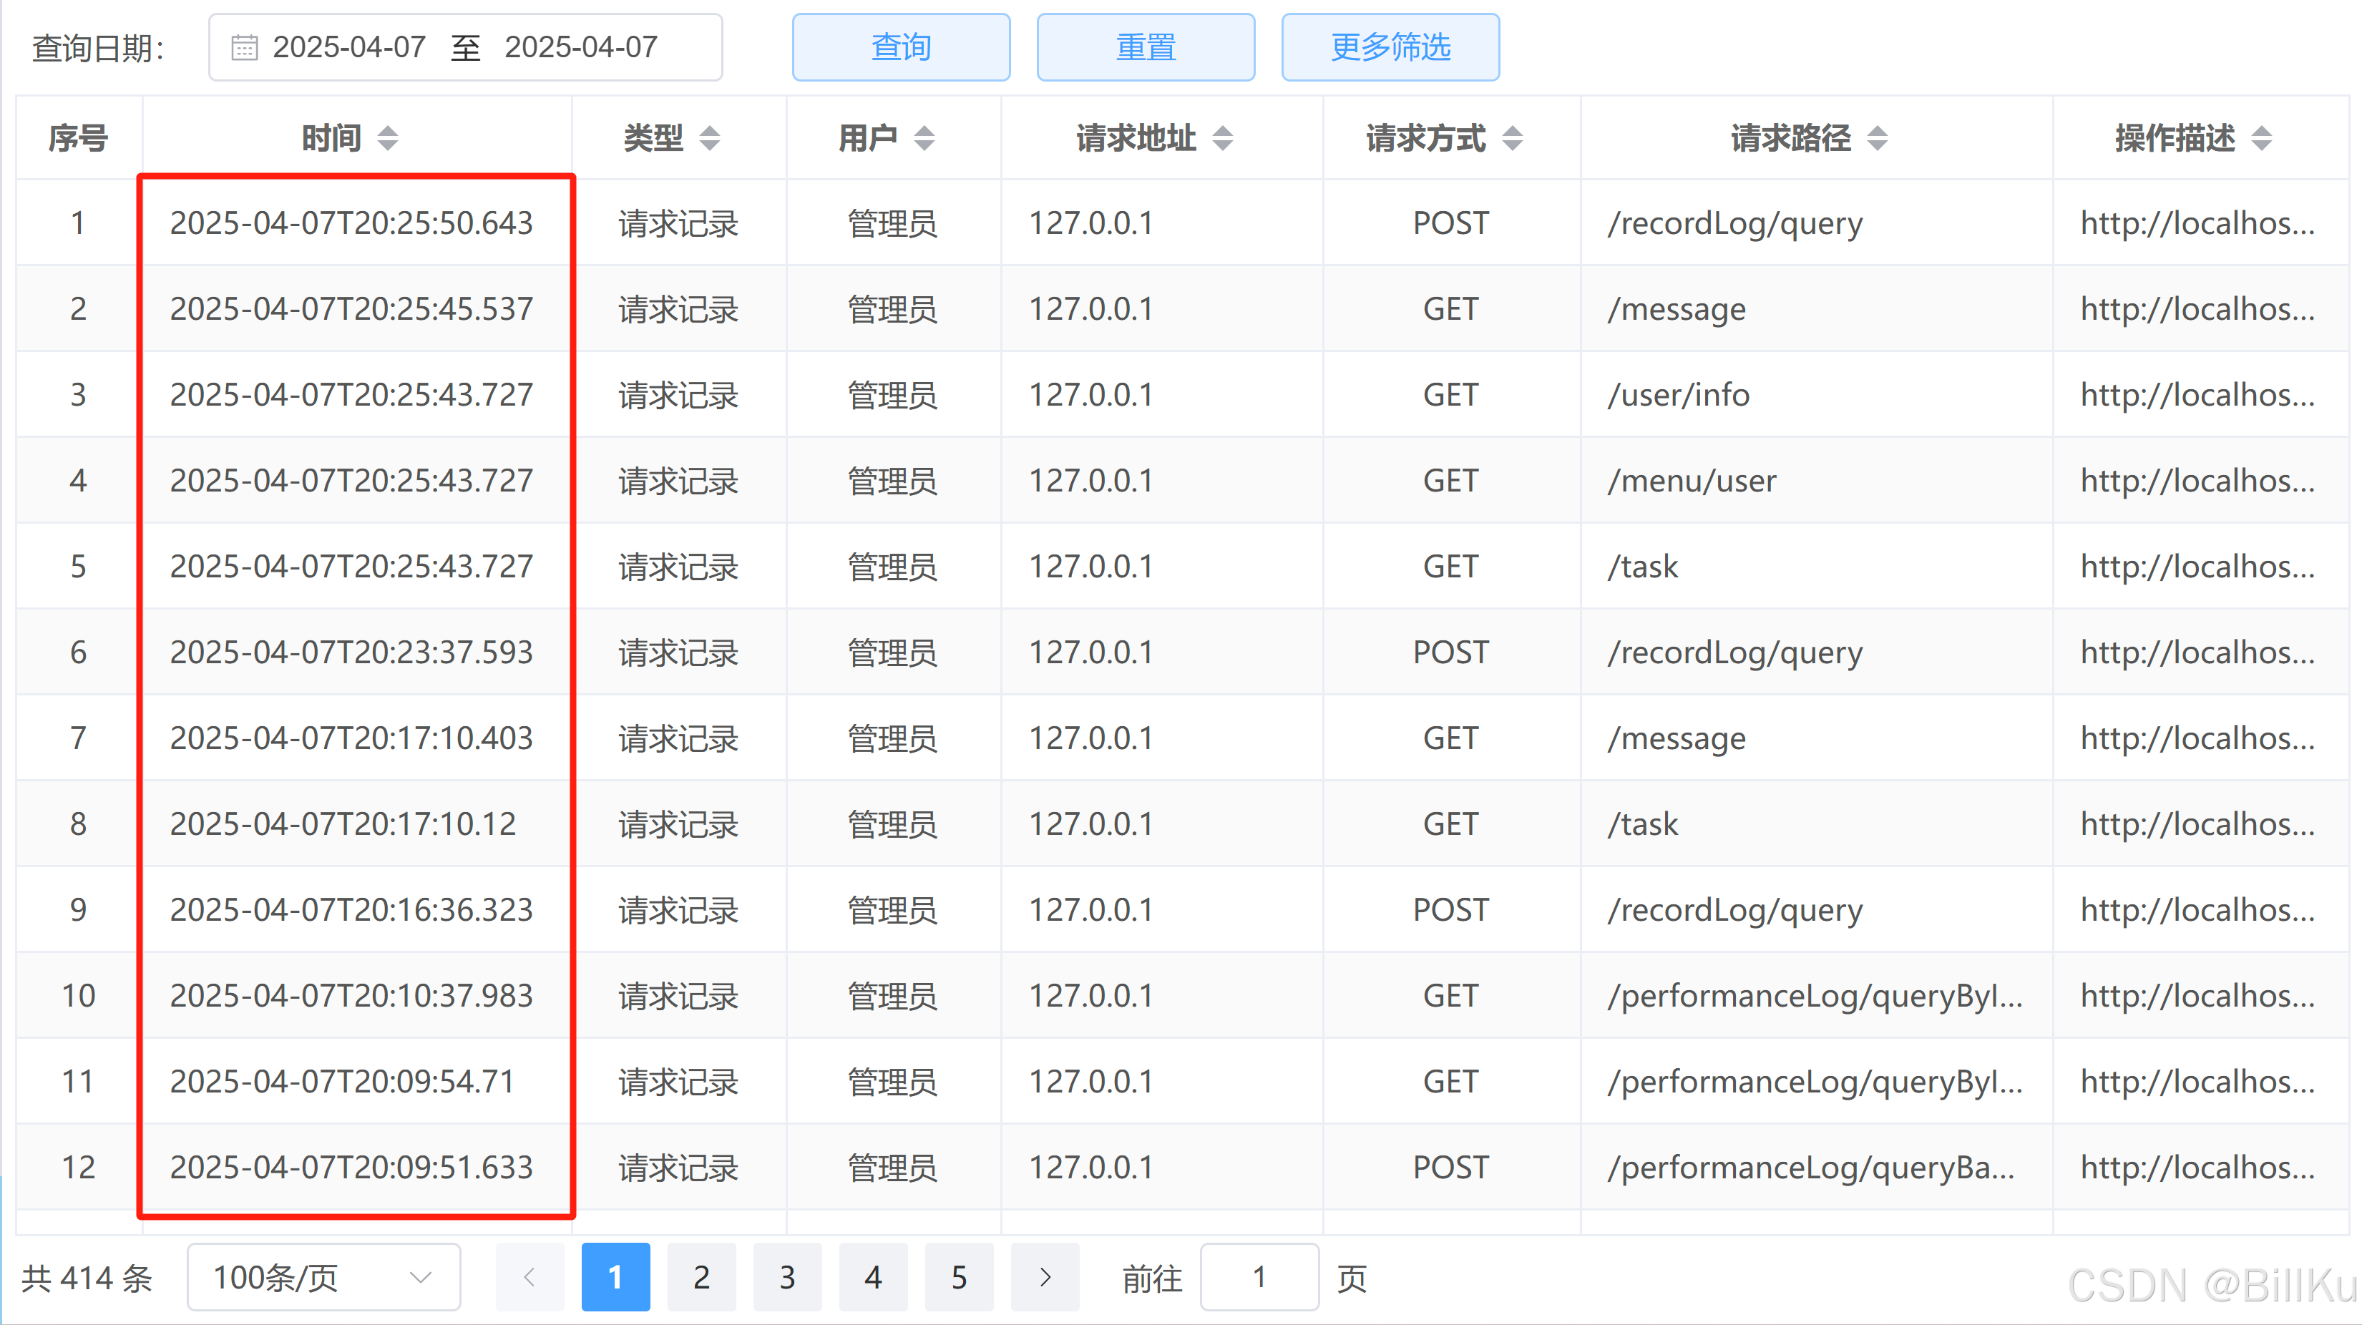Click the previous page left arrow

click(529, 1276)
